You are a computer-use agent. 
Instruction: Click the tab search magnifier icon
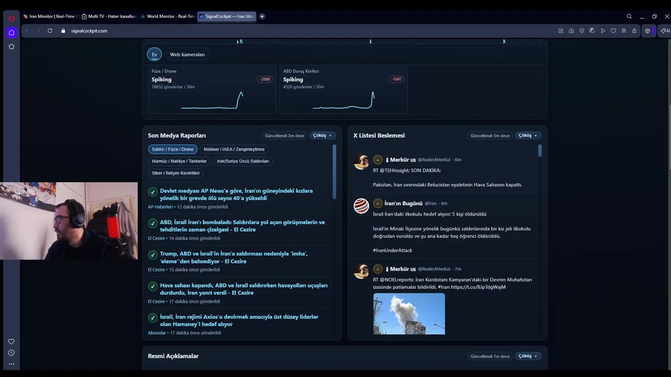click(629, 16)
